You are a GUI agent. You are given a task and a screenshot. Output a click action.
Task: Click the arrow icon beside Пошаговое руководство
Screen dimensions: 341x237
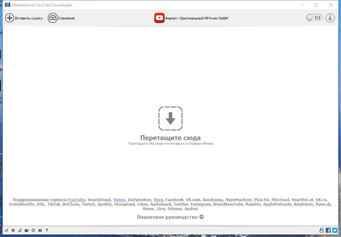click(202, 217)
